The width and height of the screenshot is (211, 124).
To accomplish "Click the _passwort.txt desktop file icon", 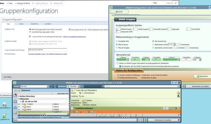I will pos(4,116).
